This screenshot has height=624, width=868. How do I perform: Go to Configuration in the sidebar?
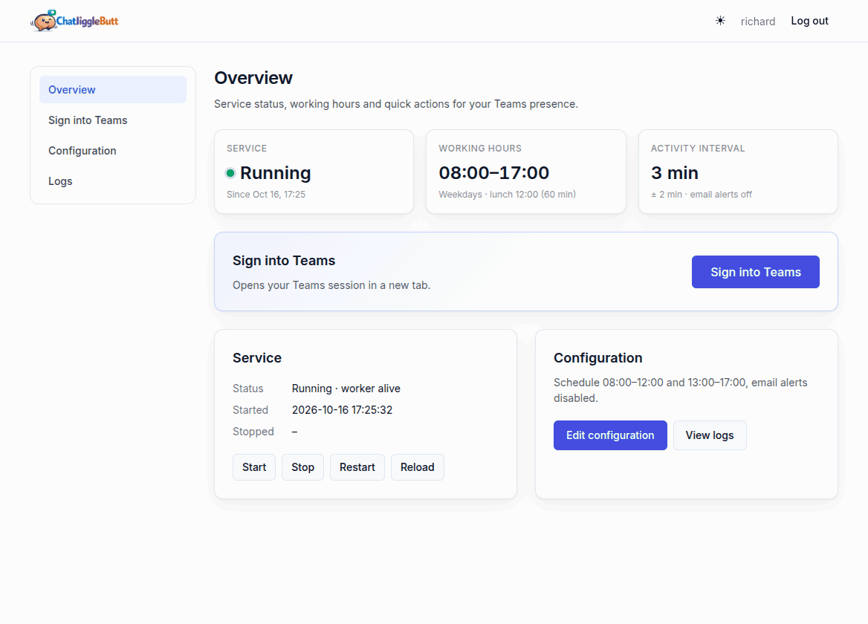[113, 151]
